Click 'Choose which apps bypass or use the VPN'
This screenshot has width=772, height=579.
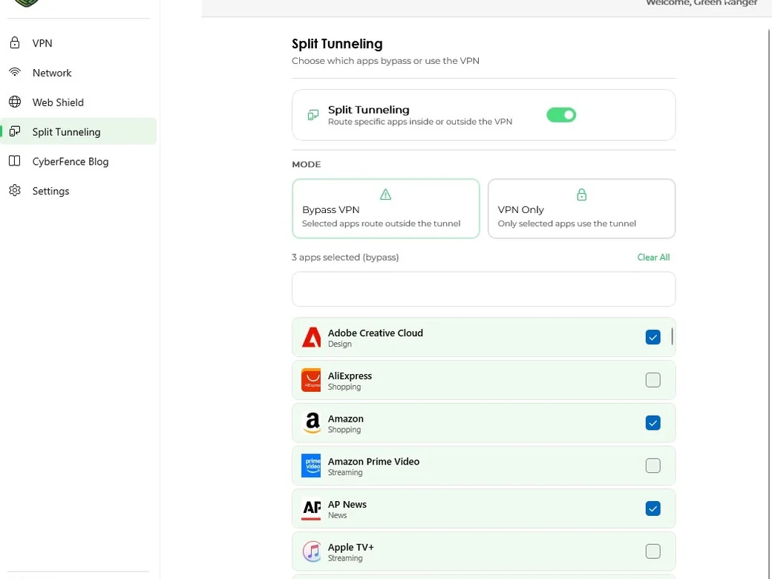[385, 61]
